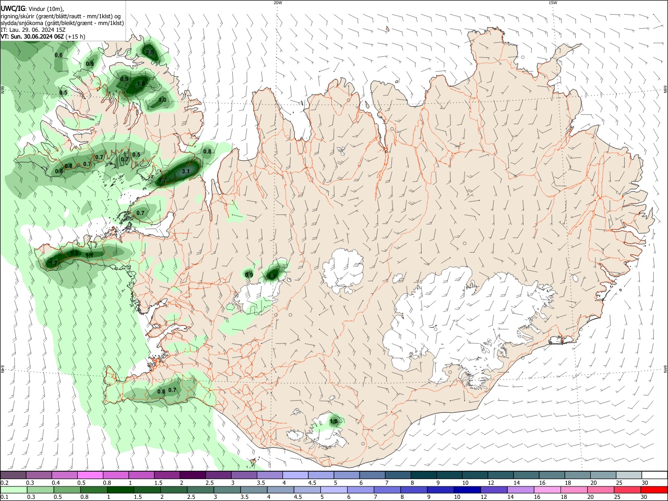Click the rigning/skúrir legend description line
668x501 pixels.
[x=61, y=16]
